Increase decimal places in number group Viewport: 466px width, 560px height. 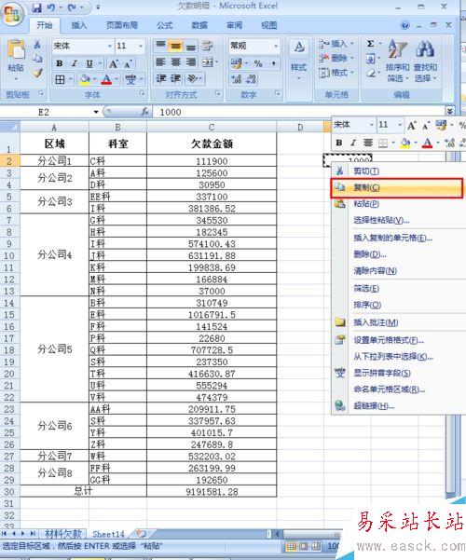coord(237,79)
